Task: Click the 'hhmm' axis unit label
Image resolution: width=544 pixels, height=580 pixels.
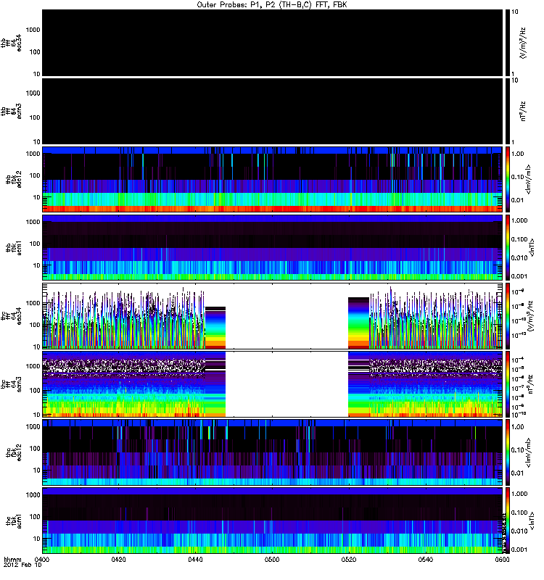Action: tap(12, 560)
